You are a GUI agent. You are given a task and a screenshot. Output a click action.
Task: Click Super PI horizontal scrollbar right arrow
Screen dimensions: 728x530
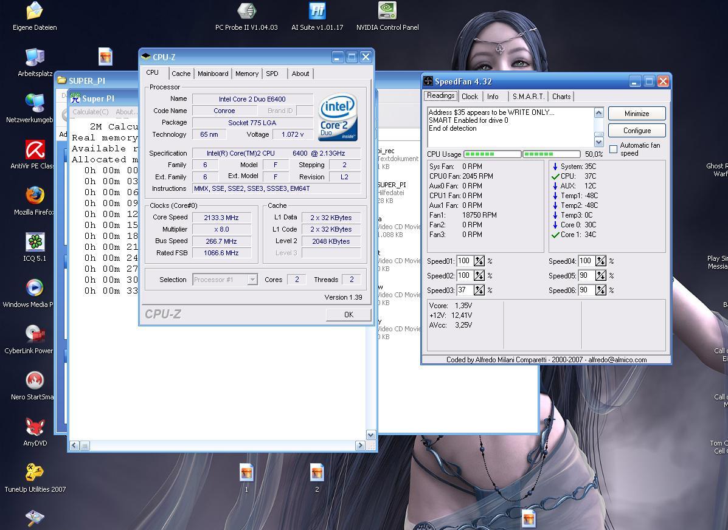360,446
